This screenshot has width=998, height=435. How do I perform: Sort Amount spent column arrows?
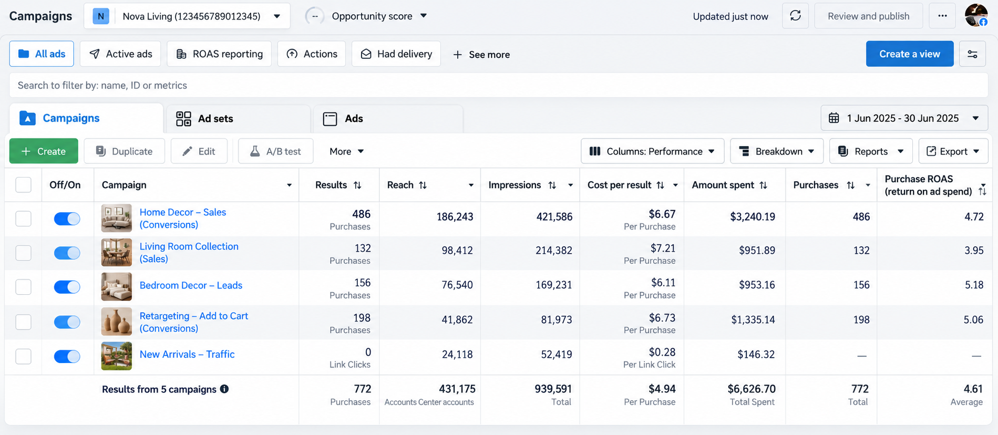point(763,185)
